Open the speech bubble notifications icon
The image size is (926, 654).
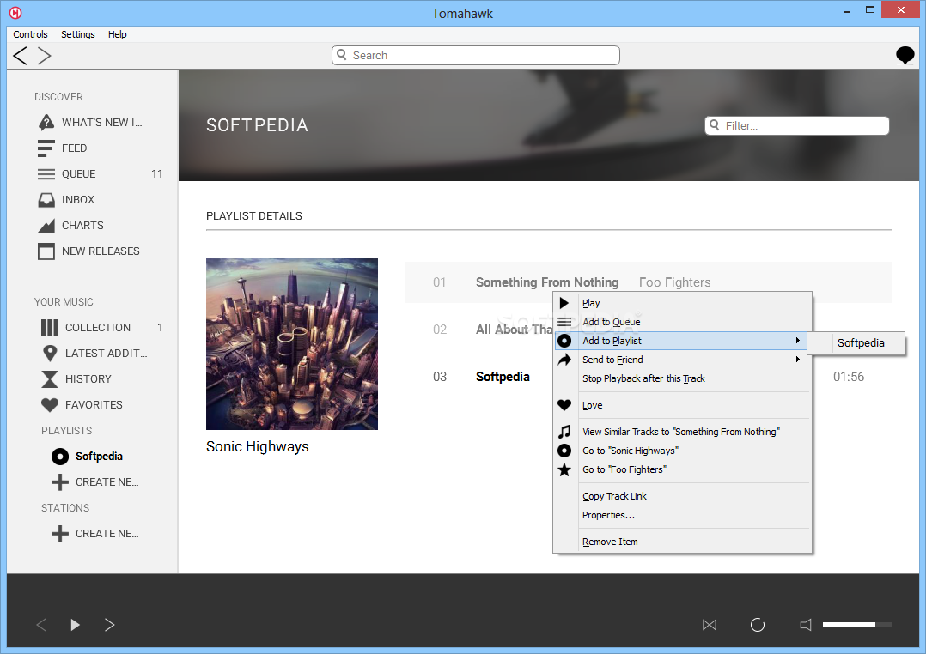(x=905, y=56)
